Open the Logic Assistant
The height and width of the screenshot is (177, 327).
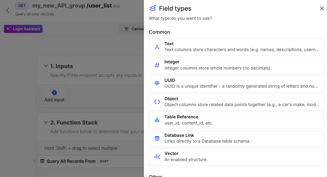(x=23, y=29)
